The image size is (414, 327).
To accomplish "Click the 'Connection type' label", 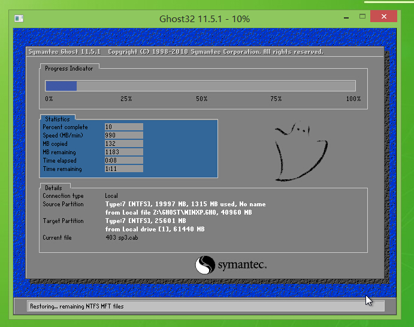I will click(x=63, y=195).
